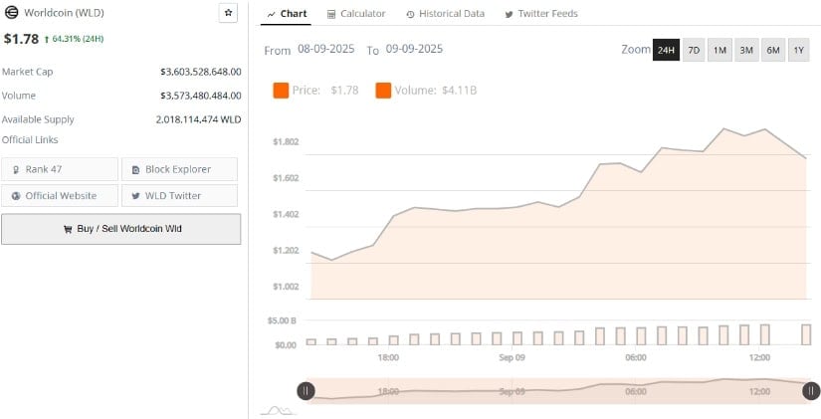Click the ribbon icon beside Rank 47
The height and width of the screenshot is (419, 821).
coord(16,170)
